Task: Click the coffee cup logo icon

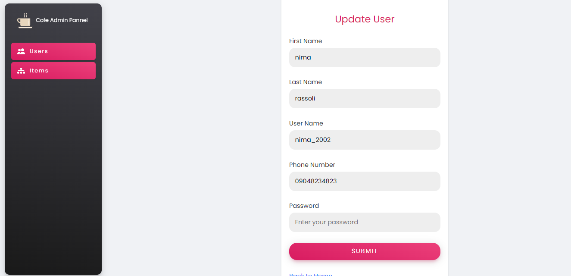Action: pyautogui.click(x=25, y=21)
